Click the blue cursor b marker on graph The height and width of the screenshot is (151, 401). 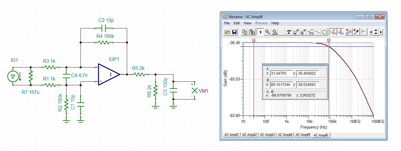click(x=329, y=40)
